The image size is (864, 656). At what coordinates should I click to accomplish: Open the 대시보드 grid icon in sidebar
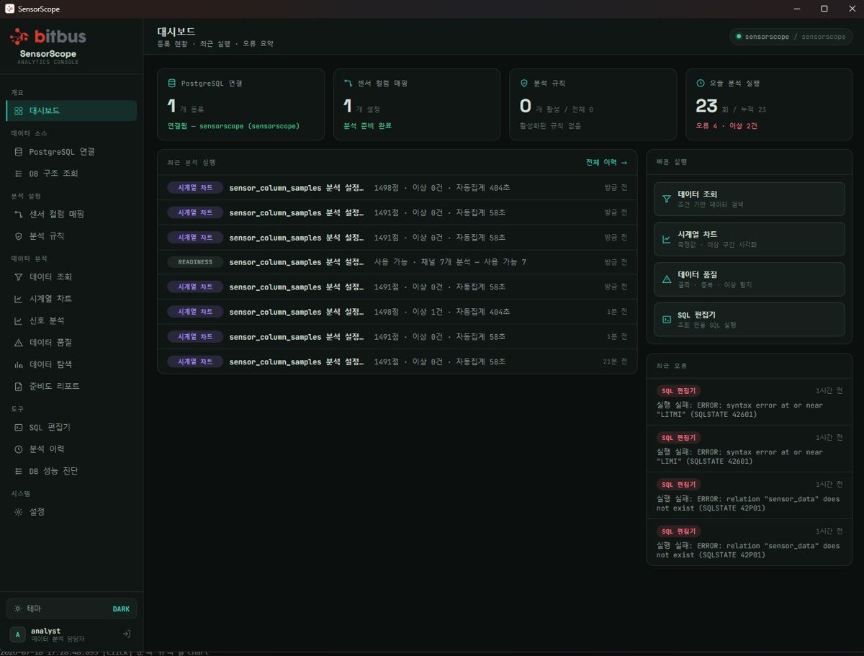pyautogui.click(x=18, y=111)
